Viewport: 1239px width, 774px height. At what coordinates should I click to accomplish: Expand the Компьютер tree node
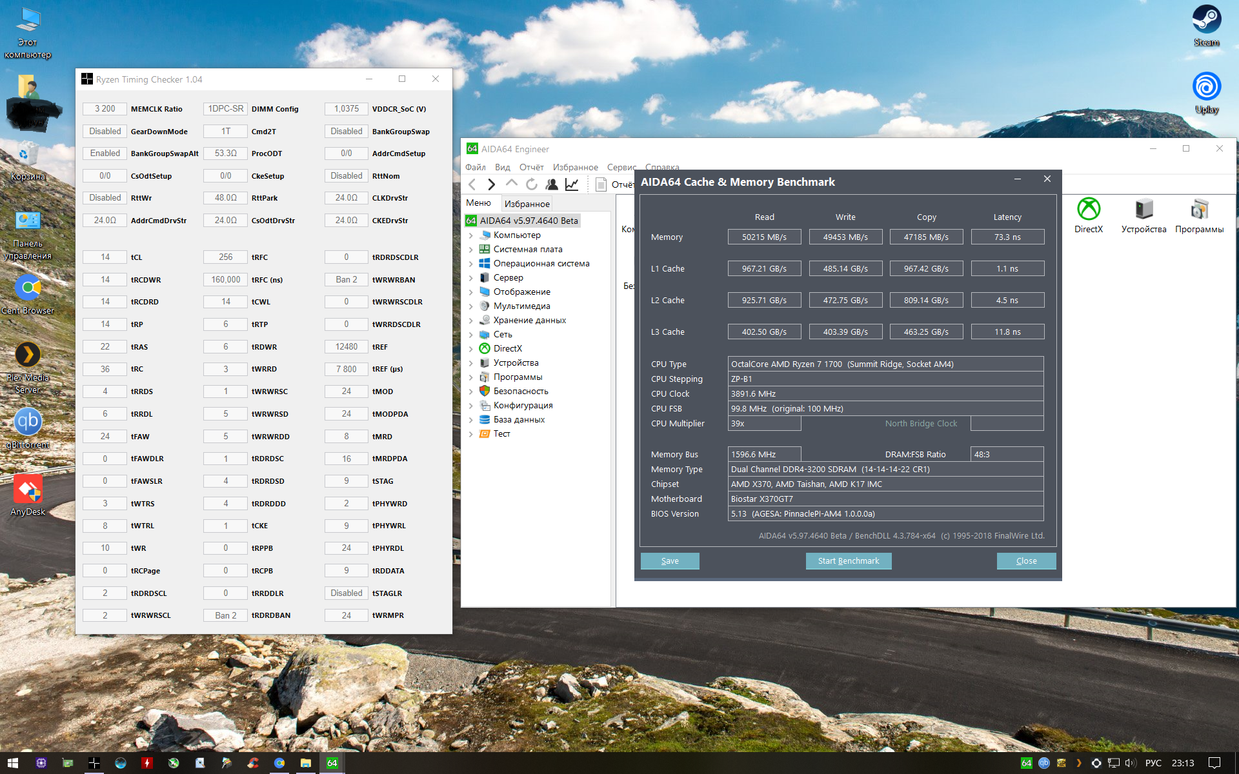[x=471, y=235]
